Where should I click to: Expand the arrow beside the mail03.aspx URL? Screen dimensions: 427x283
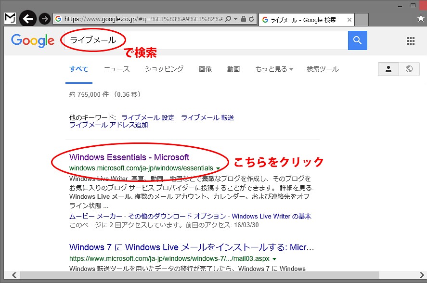coord(274,259)
